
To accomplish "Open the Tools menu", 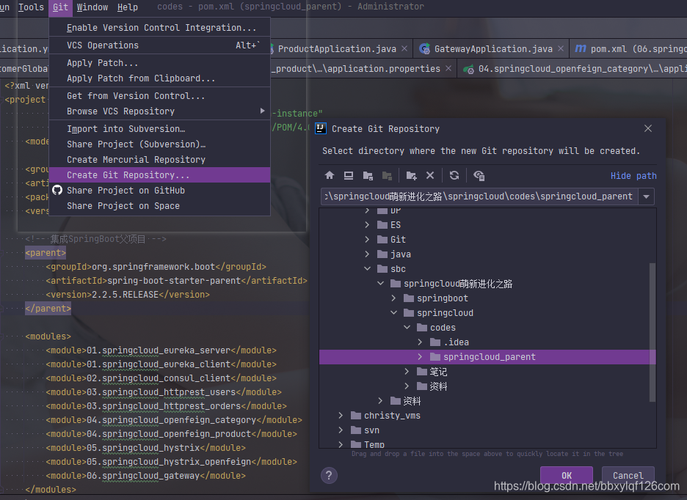I will coord(31,7).
